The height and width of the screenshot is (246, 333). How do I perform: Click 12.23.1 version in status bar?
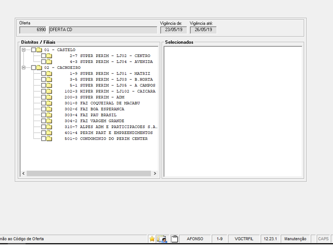pyautogui.click(x=270, y=239)
